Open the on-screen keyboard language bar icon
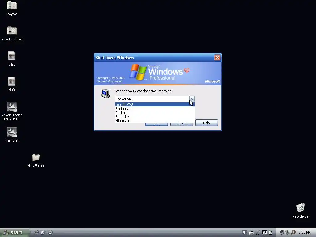 coord(251,233)
